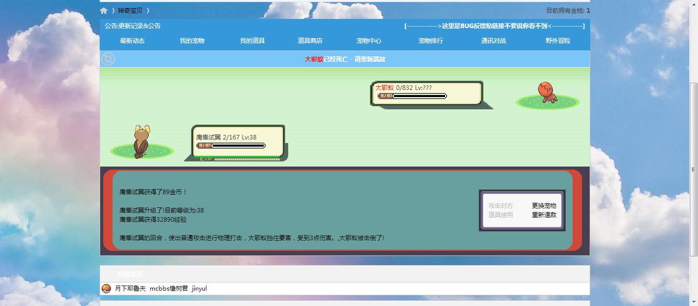Click the 目前拥有金钱 money readout
Viewport: 698px width, 306px height.
pos(568,11)
